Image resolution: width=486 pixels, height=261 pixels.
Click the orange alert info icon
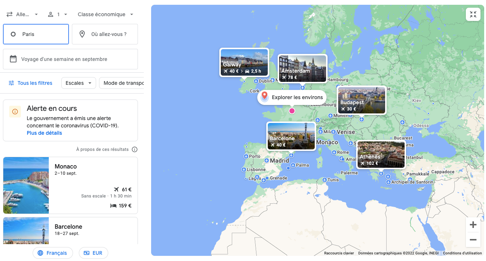15,112
